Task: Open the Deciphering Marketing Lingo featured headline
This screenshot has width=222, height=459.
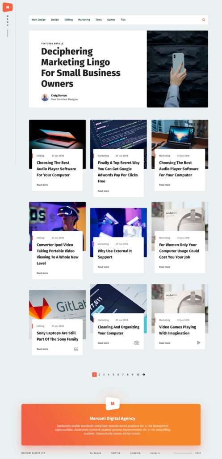Action: click(x=81, y=68)
